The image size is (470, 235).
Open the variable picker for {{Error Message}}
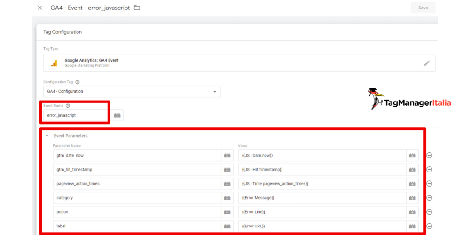[413, 198]
